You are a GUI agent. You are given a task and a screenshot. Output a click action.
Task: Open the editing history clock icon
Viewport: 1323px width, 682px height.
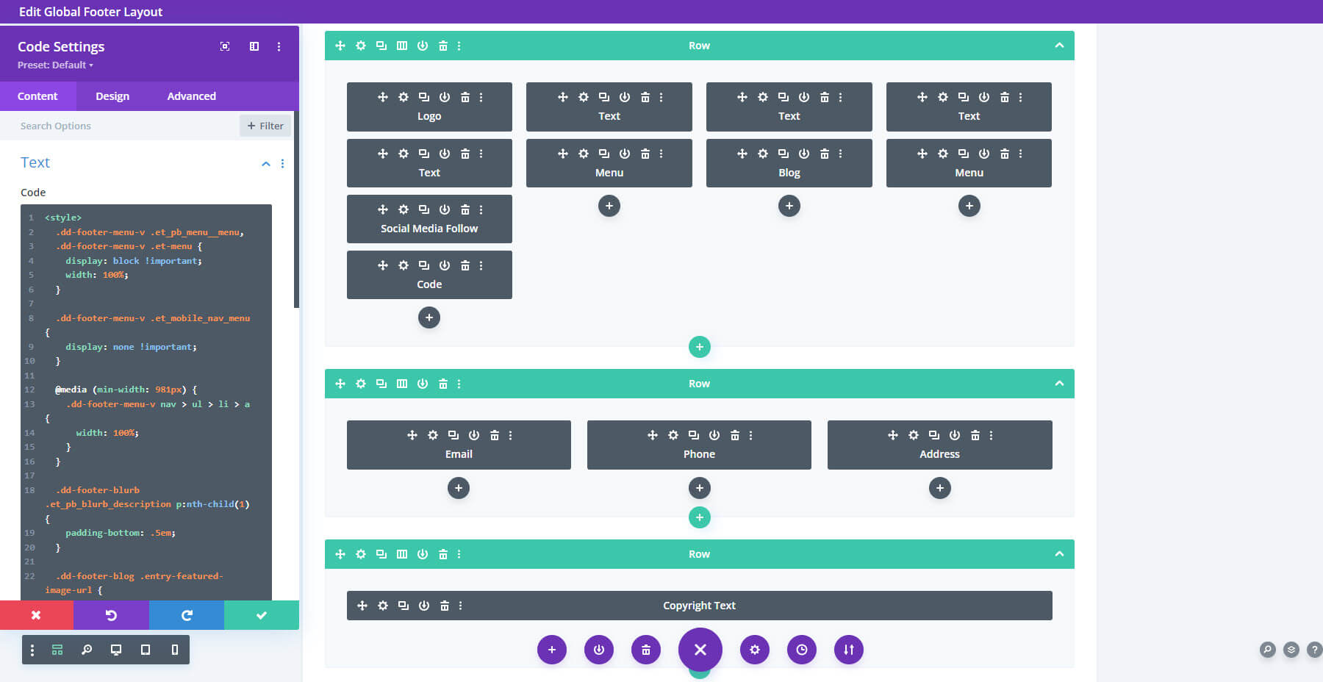(x=801, y=650)
